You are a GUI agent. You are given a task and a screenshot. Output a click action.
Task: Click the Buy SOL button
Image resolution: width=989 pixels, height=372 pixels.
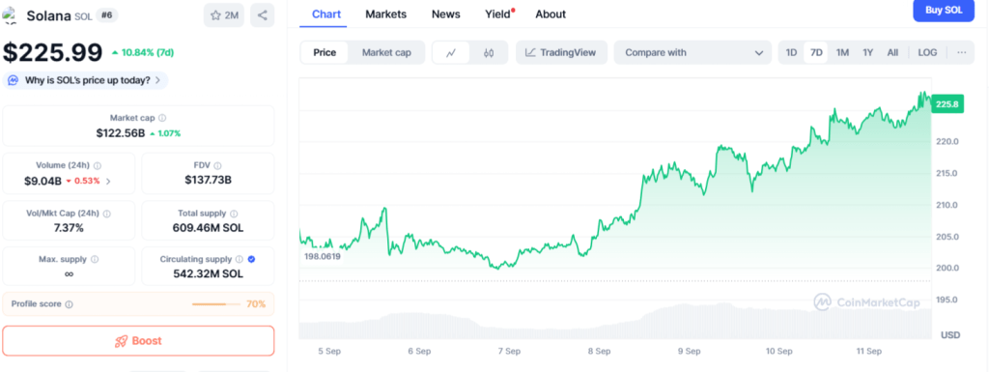(944, 10)
